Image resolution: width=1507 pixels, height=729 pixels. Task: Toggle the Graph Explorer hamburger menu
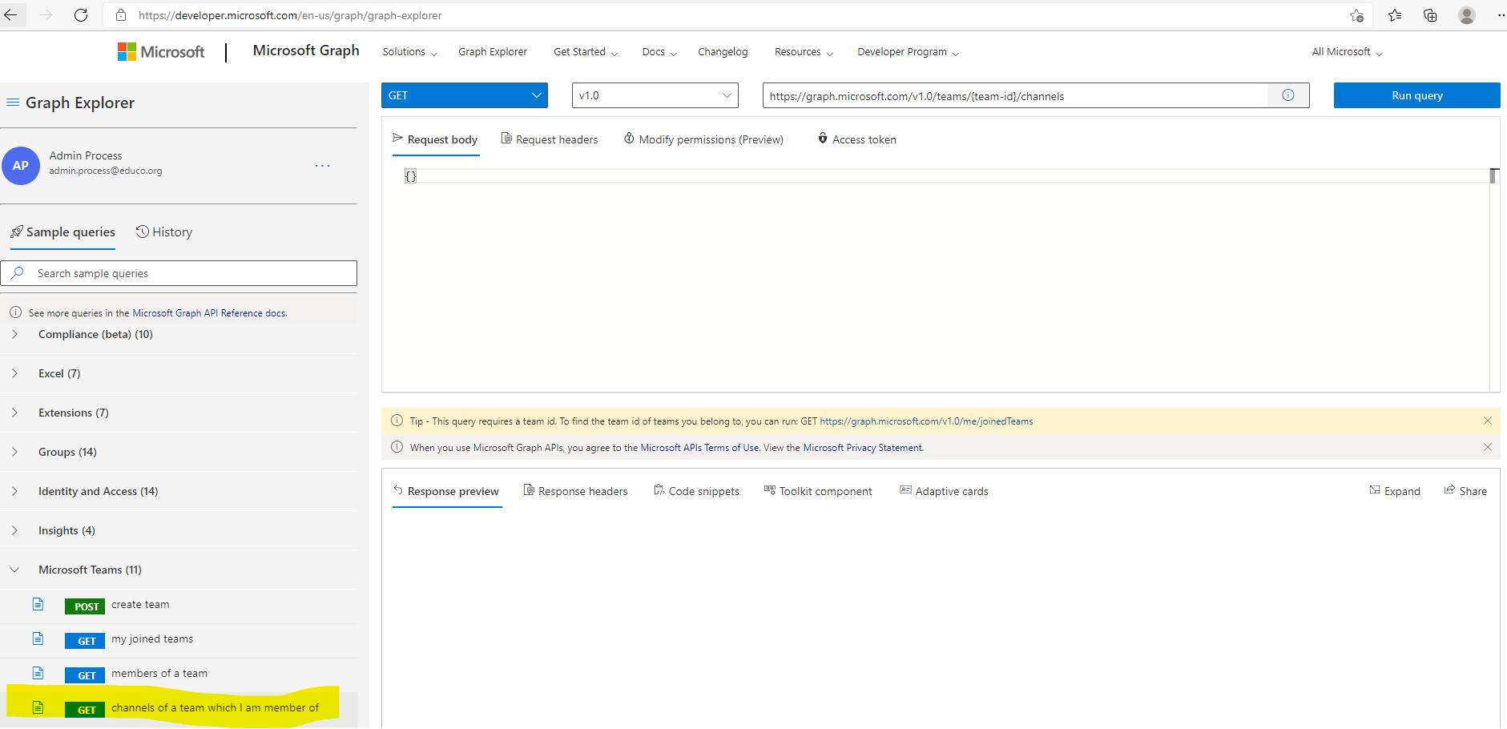point(13,103)
